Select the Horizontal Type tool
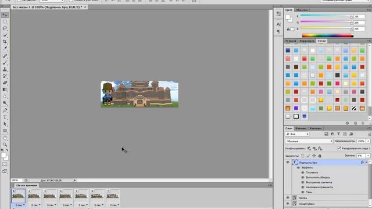372x209 pixels. click(x=5, y=117)
